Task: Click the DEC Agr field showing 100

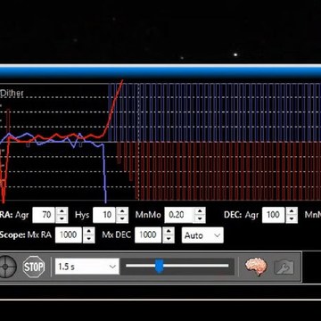Action: coord(273,215)
